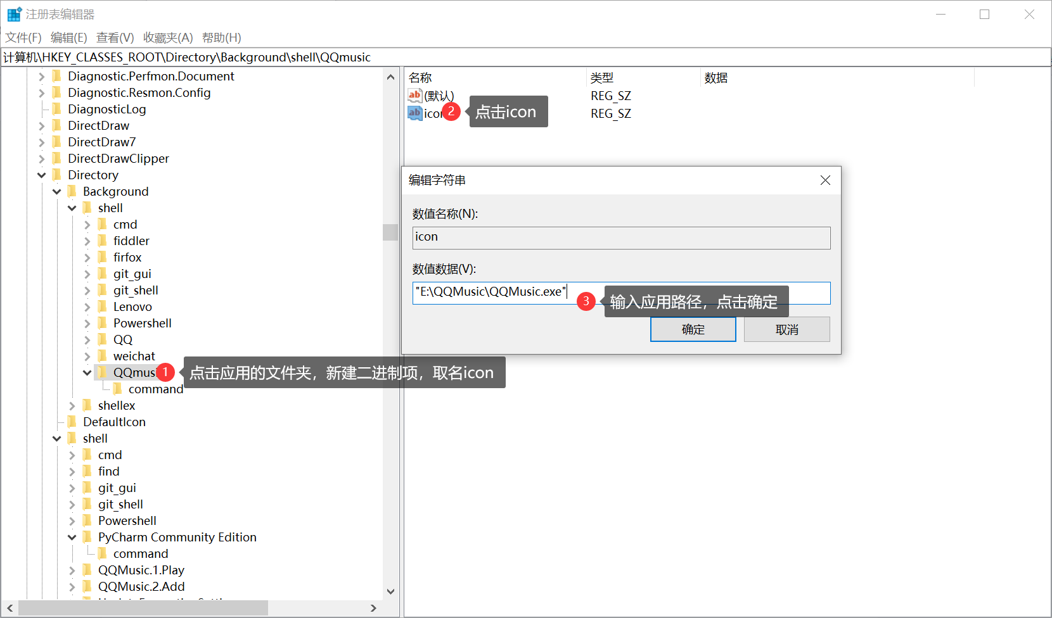
Task: Open the 帮助(H) menu
Action: point(222,37)
